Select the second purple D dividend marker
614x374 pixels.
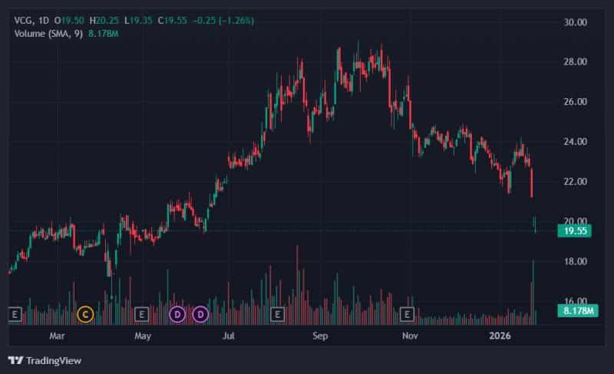click(x=200, y=314)
